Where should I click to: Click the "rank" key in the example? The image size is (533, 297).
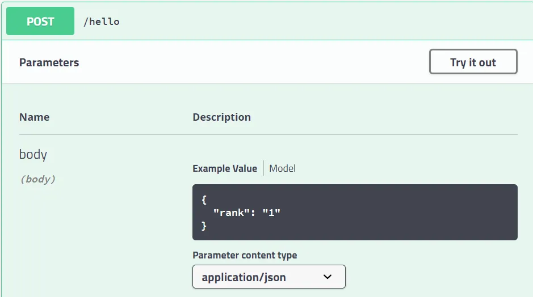point(232,213)
